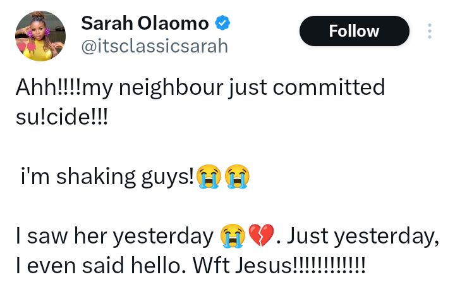
Task: Click the "I saw her yesterday" text
Action: pyautogui.click(x=114, y=236)
